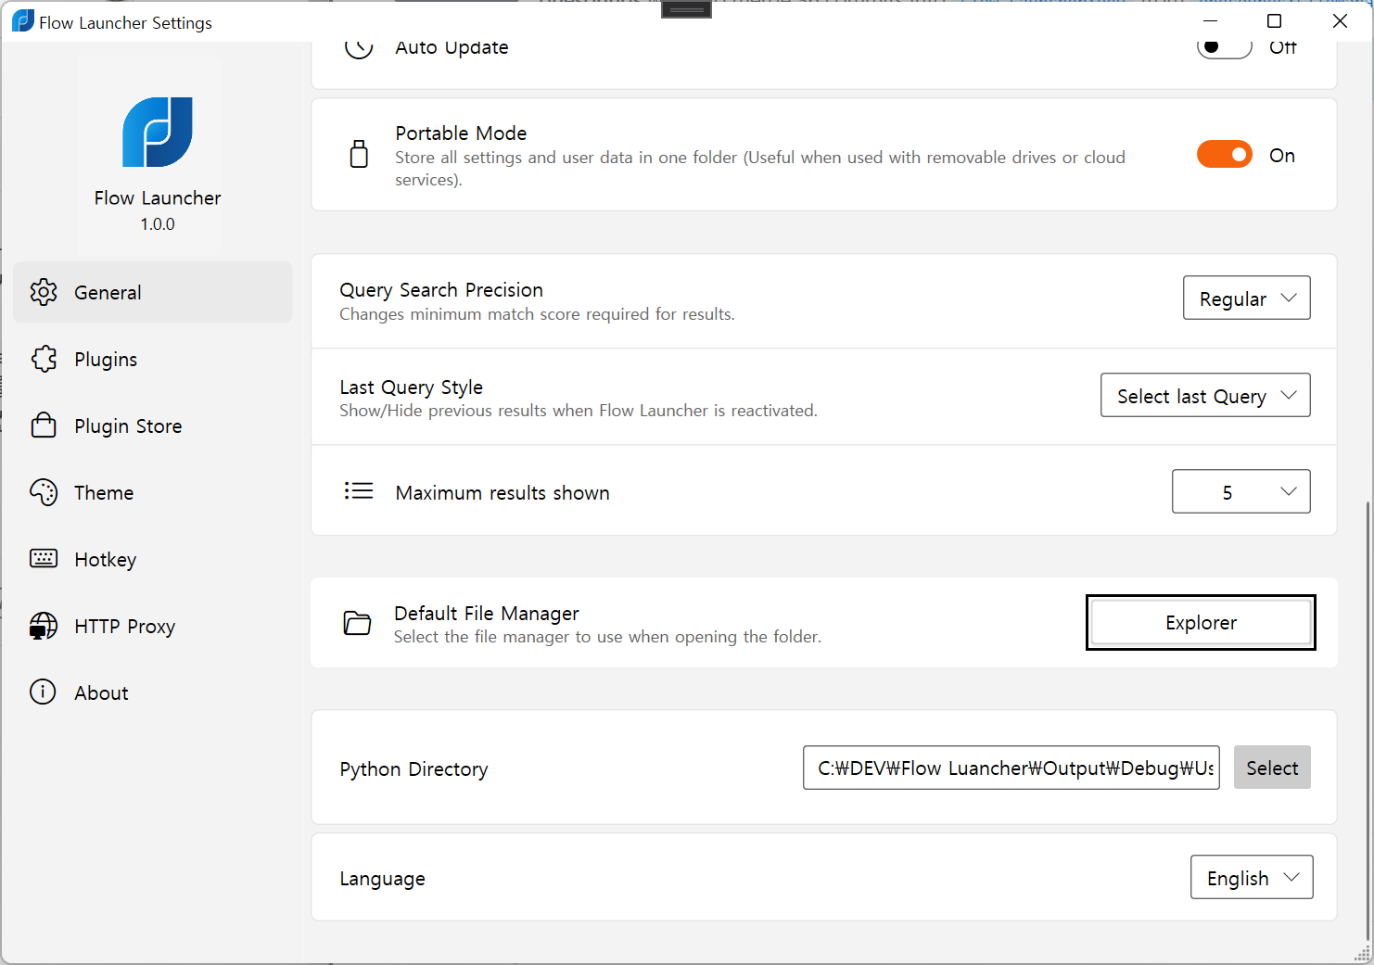Click the "Default File Manager" heading
The width and height of the screenshot is (1374, 965).
tap(487, 613)
